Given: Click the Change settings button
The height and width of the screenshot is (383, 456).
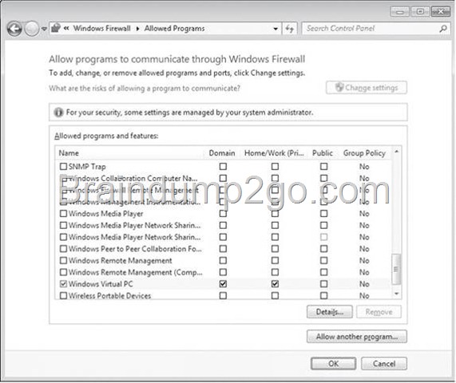Looking at the screenshot, I should click(x=367, y=88).
